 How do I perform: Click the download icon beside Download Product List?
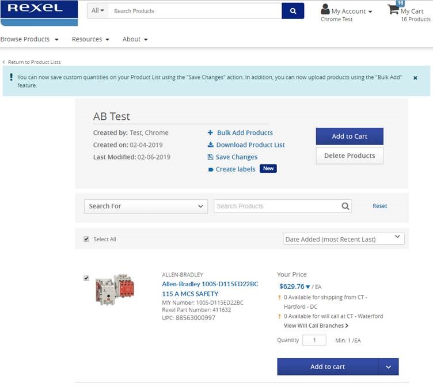pyautogui.click(x=210, y=145)
